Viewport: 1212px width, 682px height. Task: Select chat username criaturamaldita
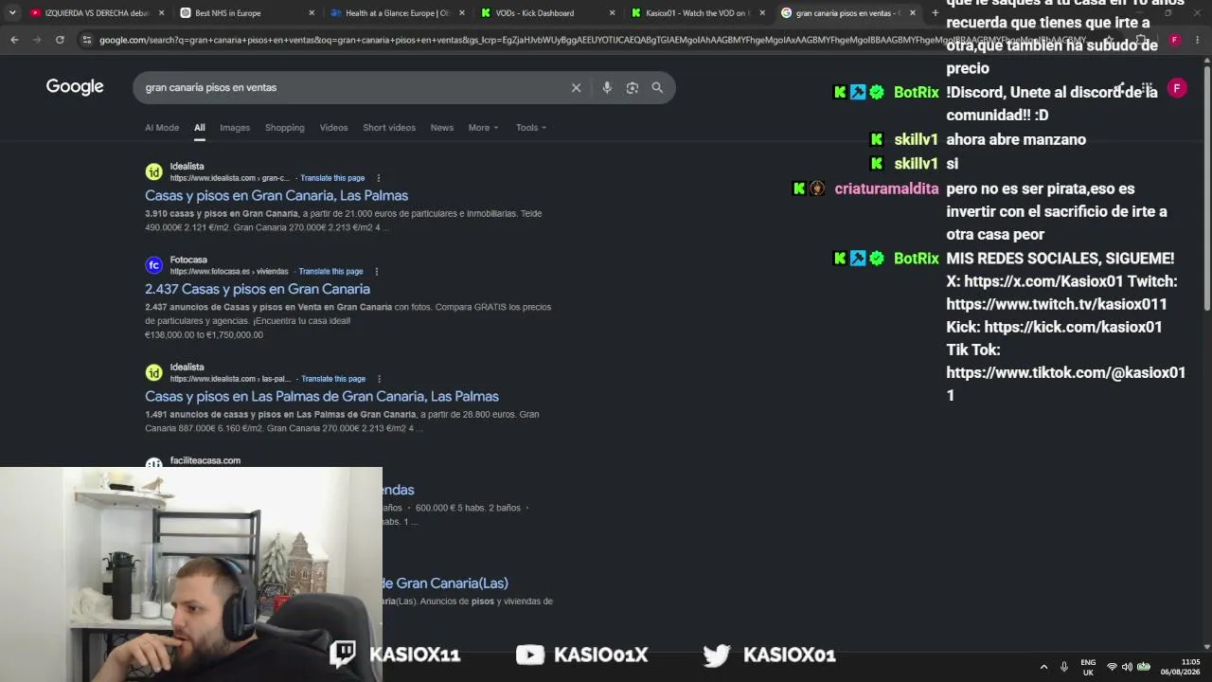886,188
